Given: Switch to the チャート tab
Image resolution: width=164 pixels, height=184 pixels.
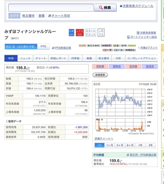Looking at the screenshot, I should click(41, 58).
